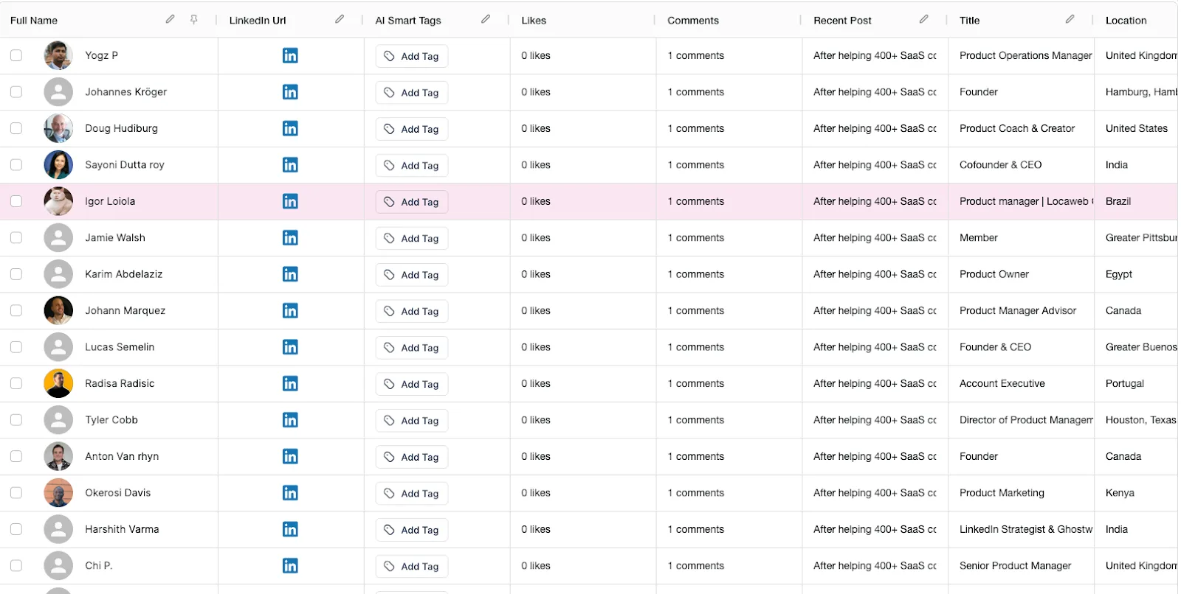The height and width of the screenshot is (594, 1181).
Task: Click the title Product Coach & Creator
Action: pos(1017,128)
